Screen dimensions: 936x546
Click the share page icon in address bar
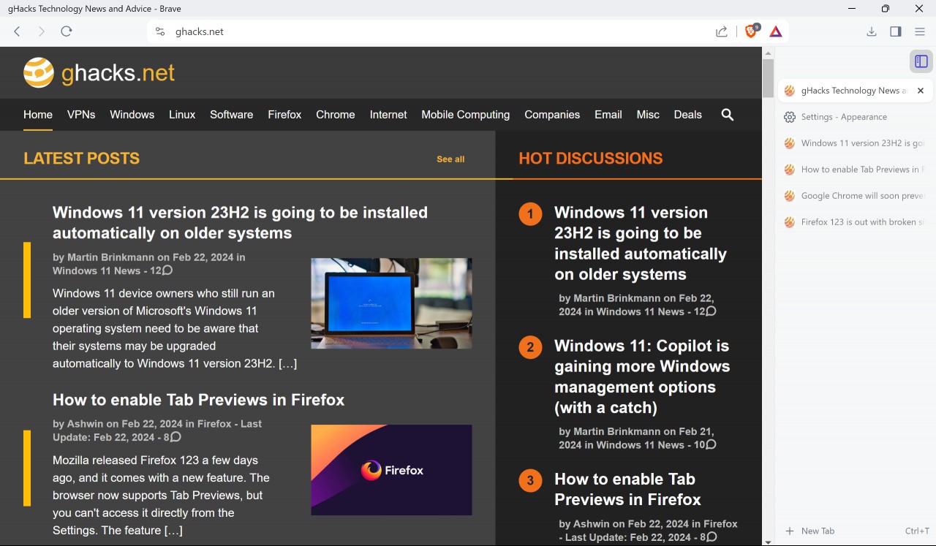coord(722,31)
